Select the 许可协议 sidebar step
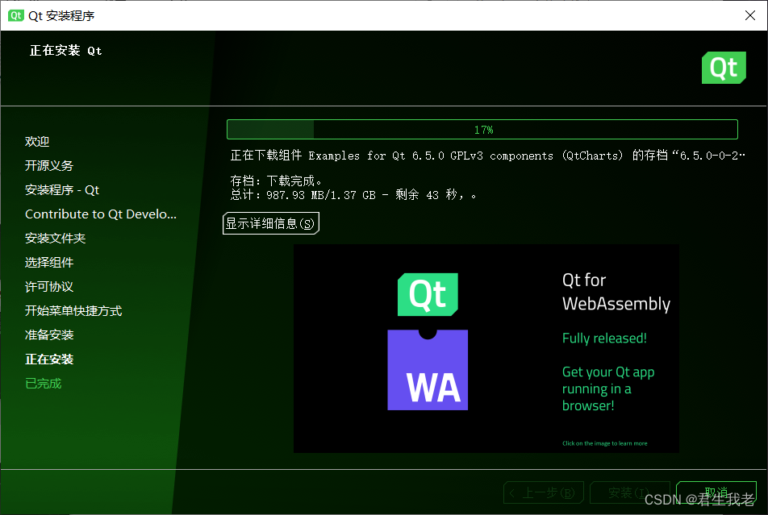 [x=49, y=286]
